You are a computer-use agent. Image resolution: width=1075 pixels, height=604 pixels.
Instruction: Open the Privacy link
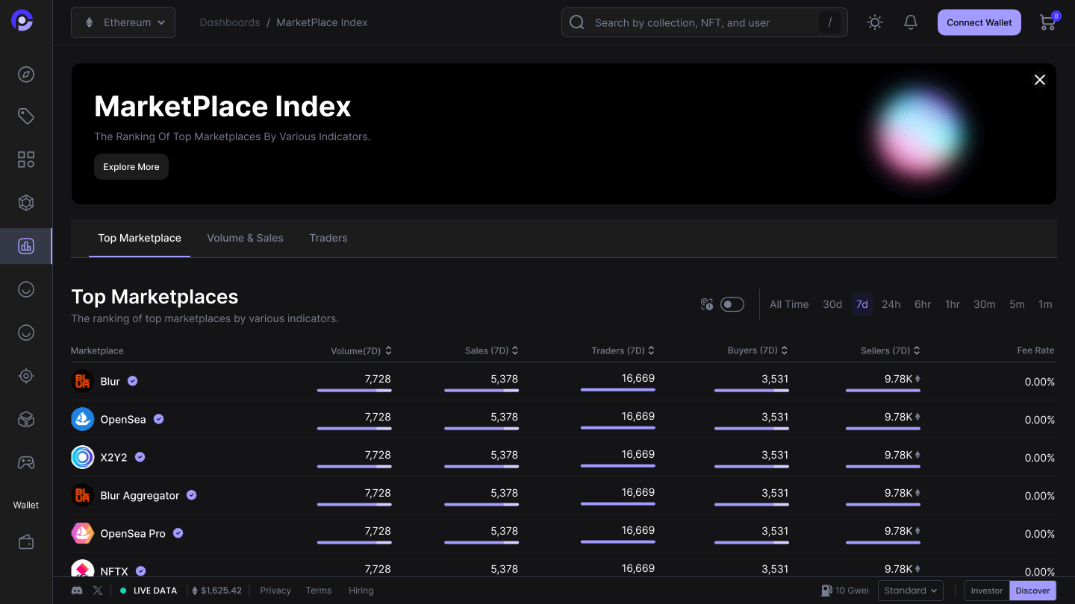275,591
